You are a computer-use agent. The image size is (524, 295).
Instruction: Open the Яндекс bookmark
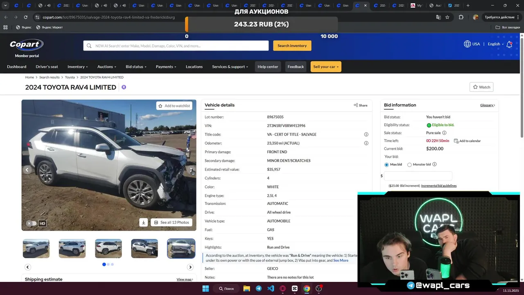(24, 27)
